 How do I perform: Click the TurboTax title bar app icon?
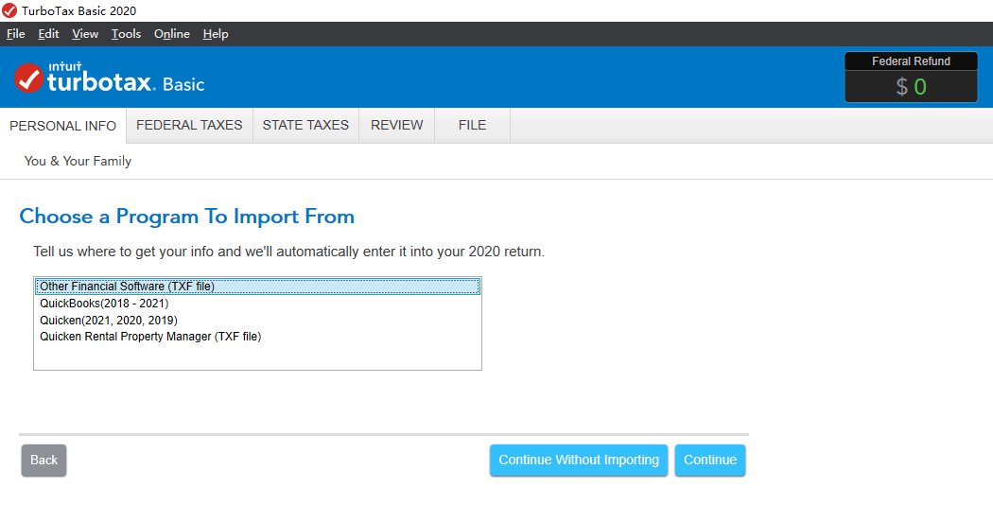pyautogui.click(x=9, y=10)
